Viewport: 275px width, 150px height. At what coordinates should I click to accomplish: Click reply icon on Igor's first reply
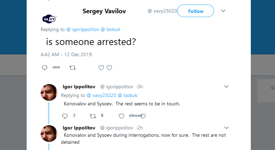[64, 116]
